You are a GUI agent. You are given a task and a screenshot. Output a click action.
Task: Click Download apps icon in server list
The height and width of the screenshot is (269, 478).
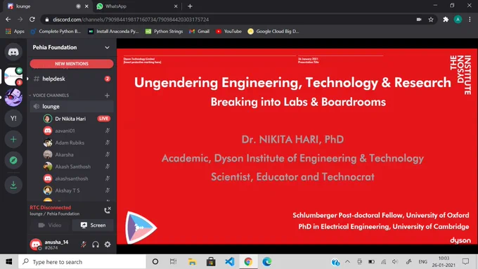(13, 185)
